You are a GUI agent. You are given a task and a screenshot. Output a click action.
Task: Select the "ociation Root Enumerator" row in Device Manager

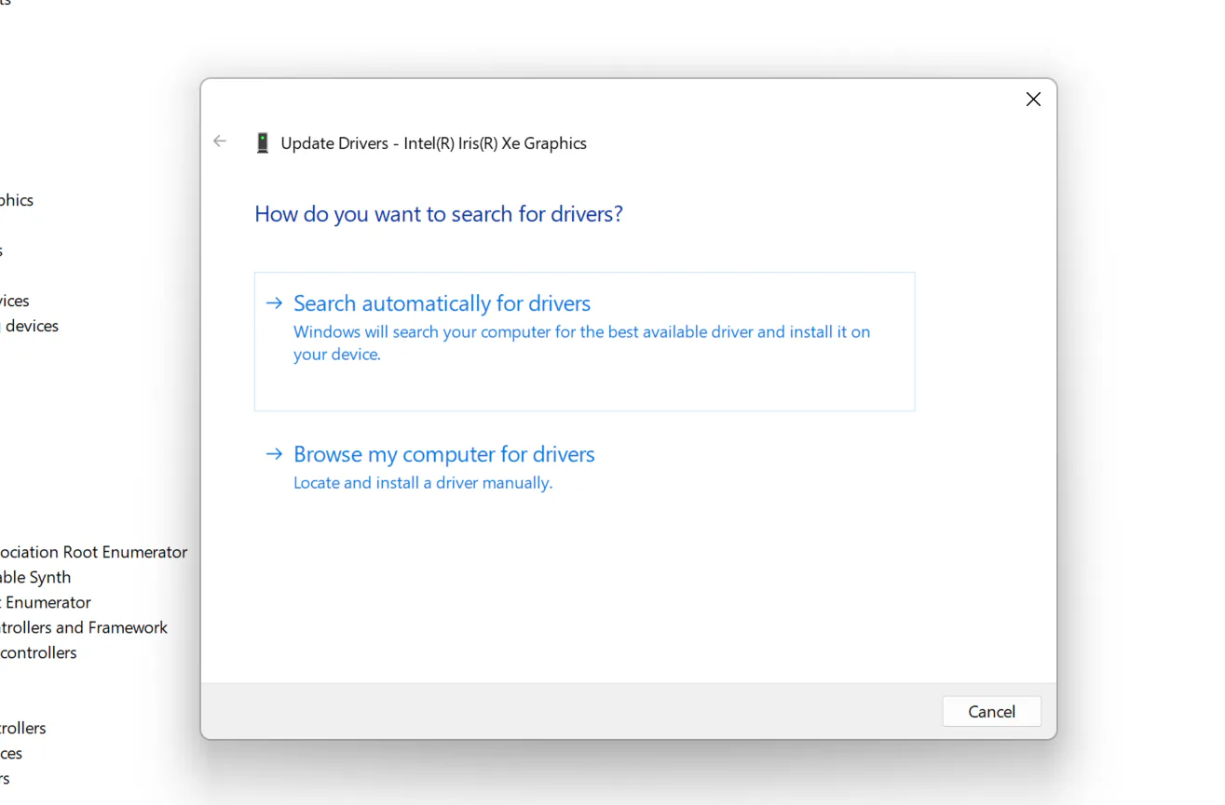tap(93, 552)
